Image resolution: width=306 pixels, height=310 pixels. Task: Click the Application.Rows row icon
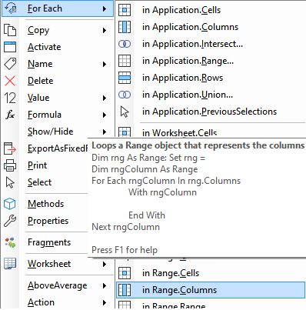coord(125,78)
